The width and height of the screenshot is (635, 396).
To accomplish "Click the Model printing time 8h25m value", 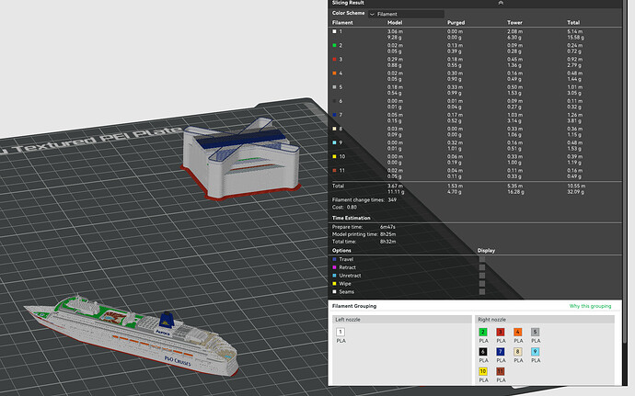I will click(x=388, y=234).
